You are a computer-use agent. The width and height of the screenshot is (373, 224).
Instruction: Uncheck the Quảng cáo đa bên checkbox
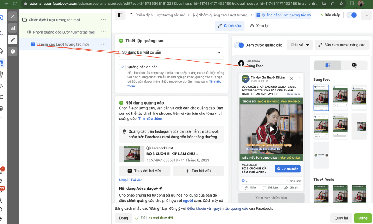coord(122,67)
